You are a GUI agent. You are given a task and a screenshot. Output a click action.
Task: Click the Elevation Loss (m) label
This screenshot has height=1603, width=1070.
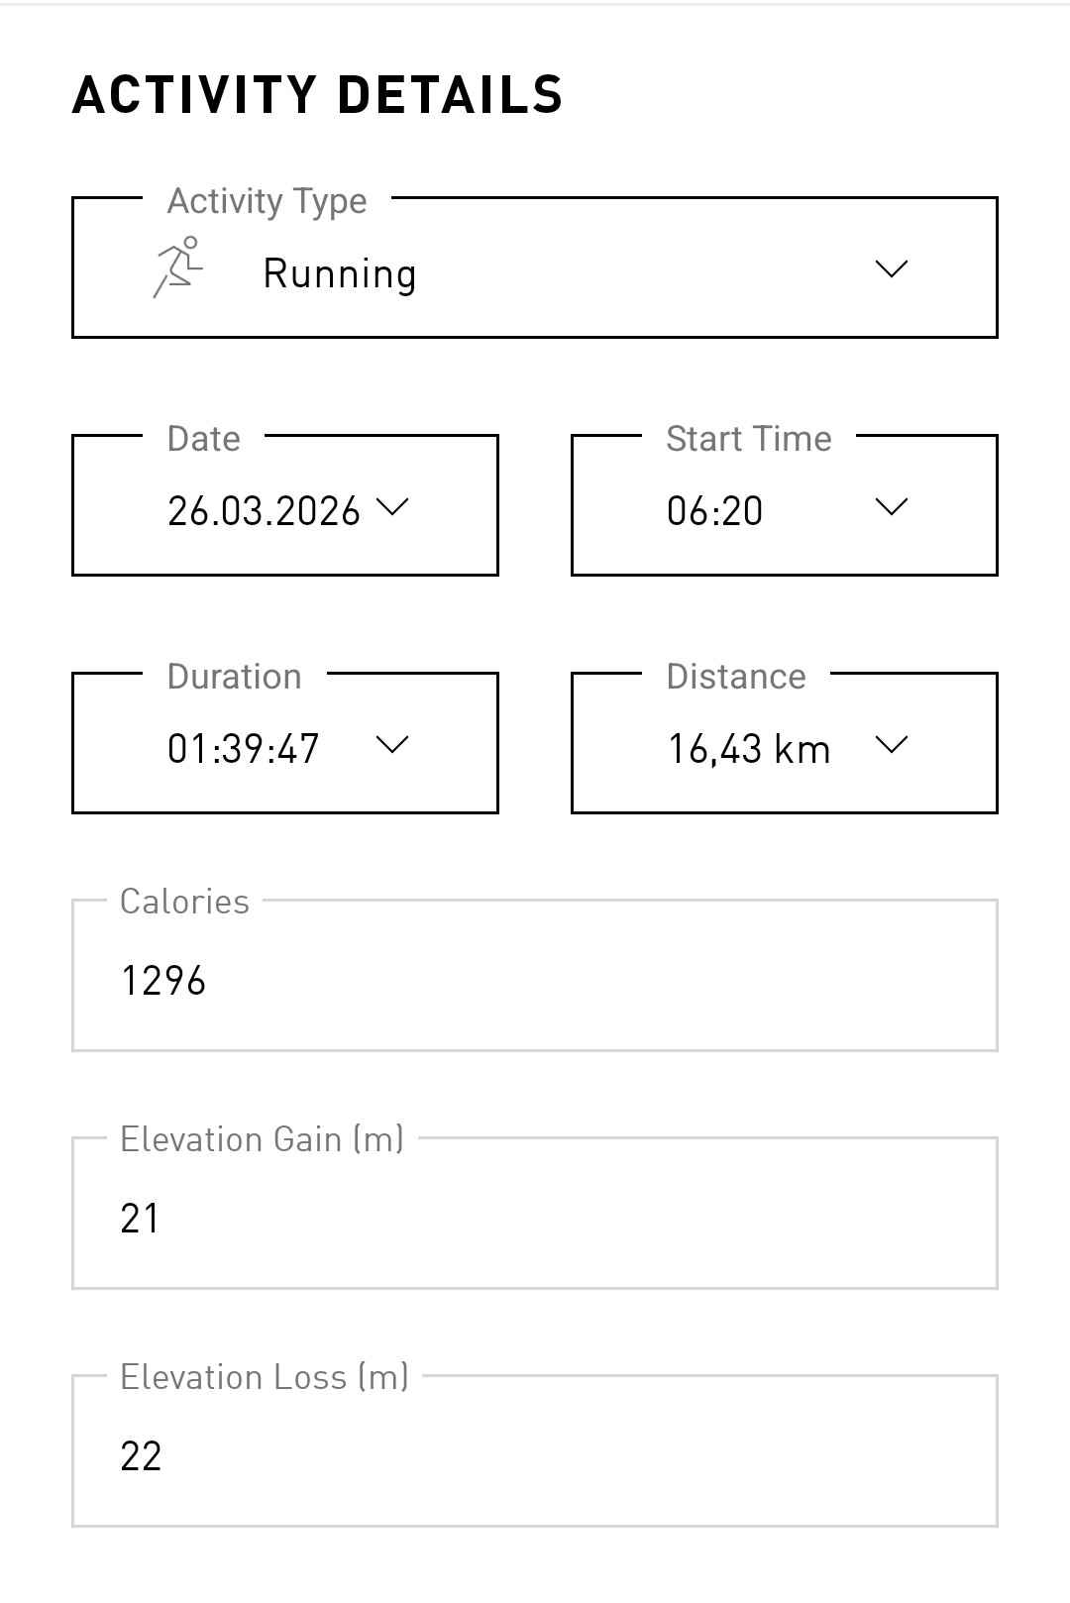pyautogui.click(x=265, y=1377)
